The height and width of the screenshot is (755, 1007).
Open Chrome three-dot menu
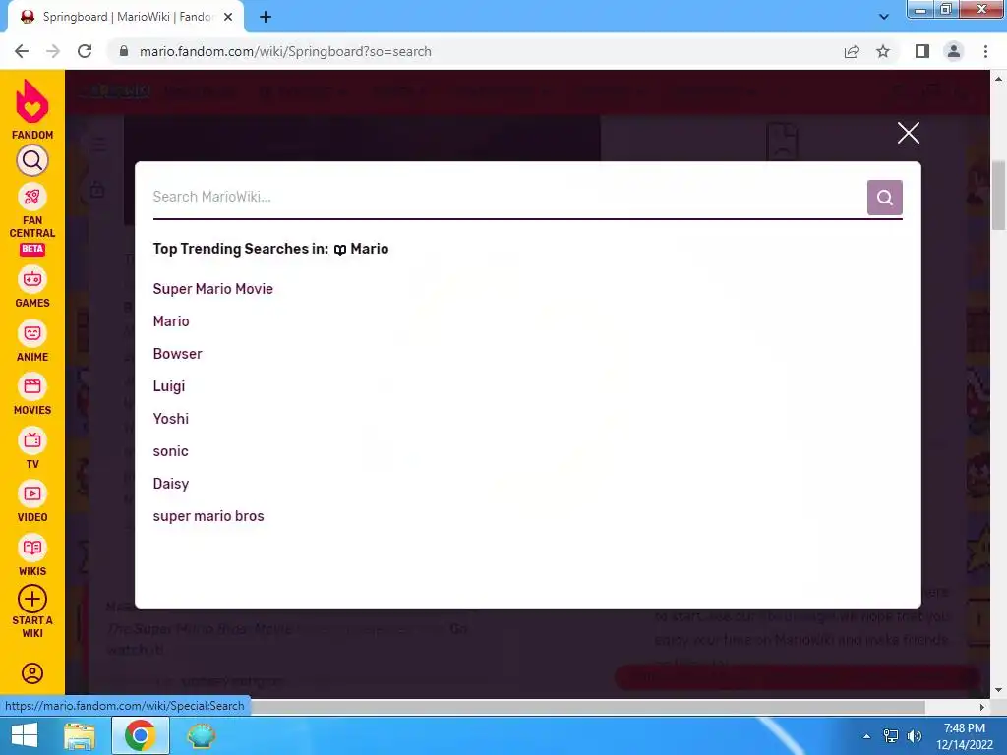[x=985, y=51]
